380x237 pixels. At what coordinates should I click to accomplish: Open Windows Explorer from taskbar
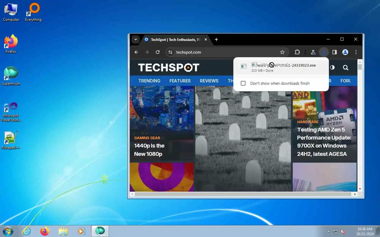click(63, 231)
